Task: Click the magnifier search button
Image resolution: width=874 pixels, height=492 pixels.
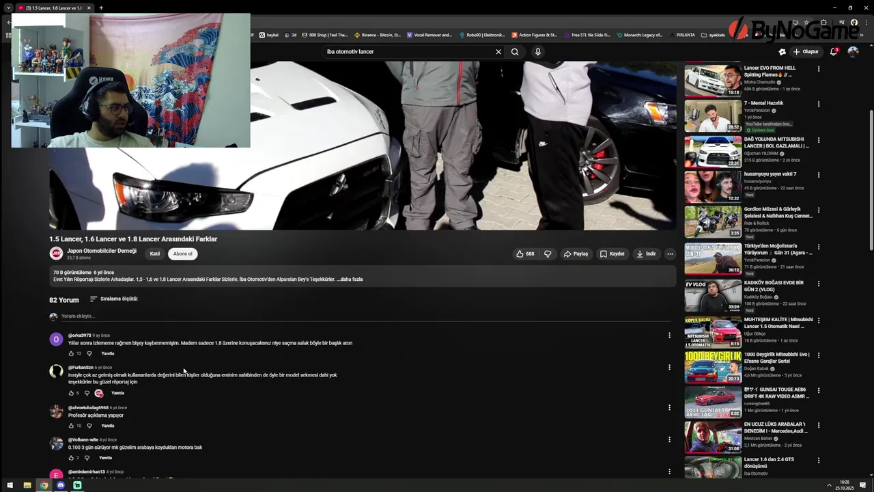Action: pyautogui.click(x=515, y=52)
